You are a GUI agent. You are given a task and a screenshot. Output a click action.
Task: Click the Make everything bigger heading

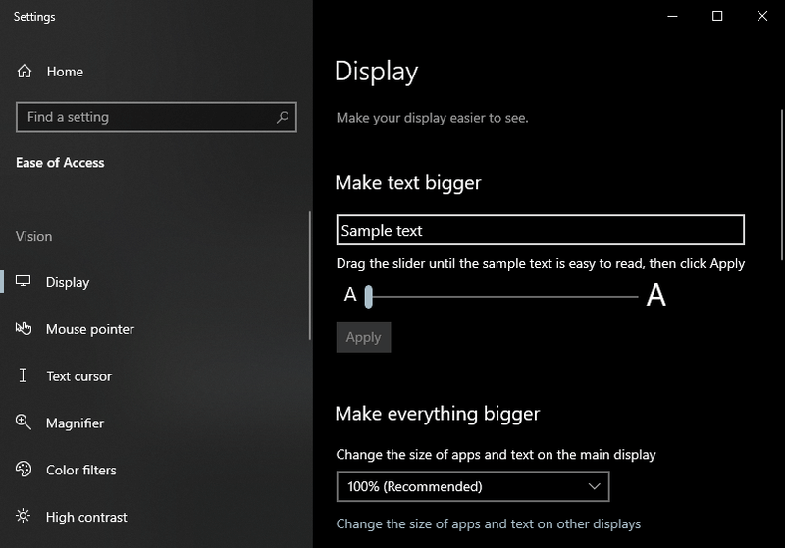438,414
